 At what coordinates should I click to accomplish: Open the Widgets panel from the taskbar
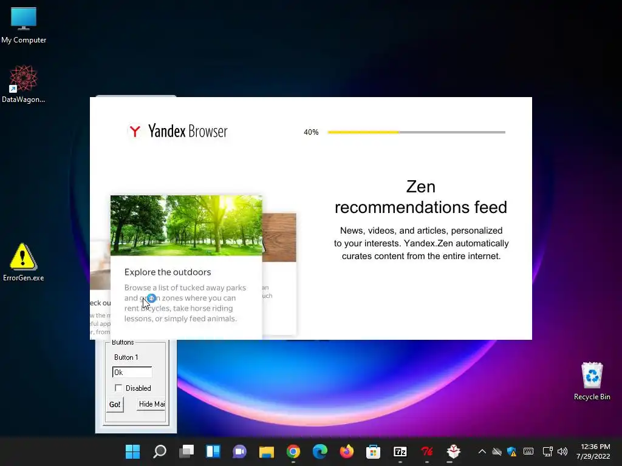coord(213,451)
